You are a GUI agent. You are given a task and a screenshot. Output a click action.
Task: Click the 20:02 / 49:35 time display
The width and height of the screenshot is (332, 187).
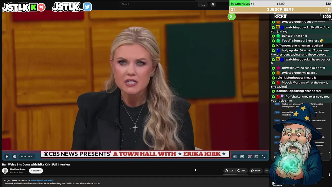click(27, 157)
